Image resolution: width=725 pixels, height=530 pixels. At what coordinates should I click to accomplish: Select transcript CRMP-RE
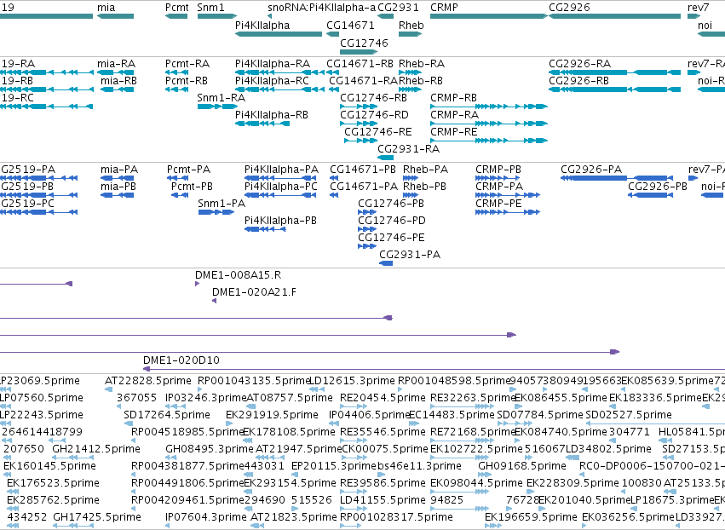(489, 141)
